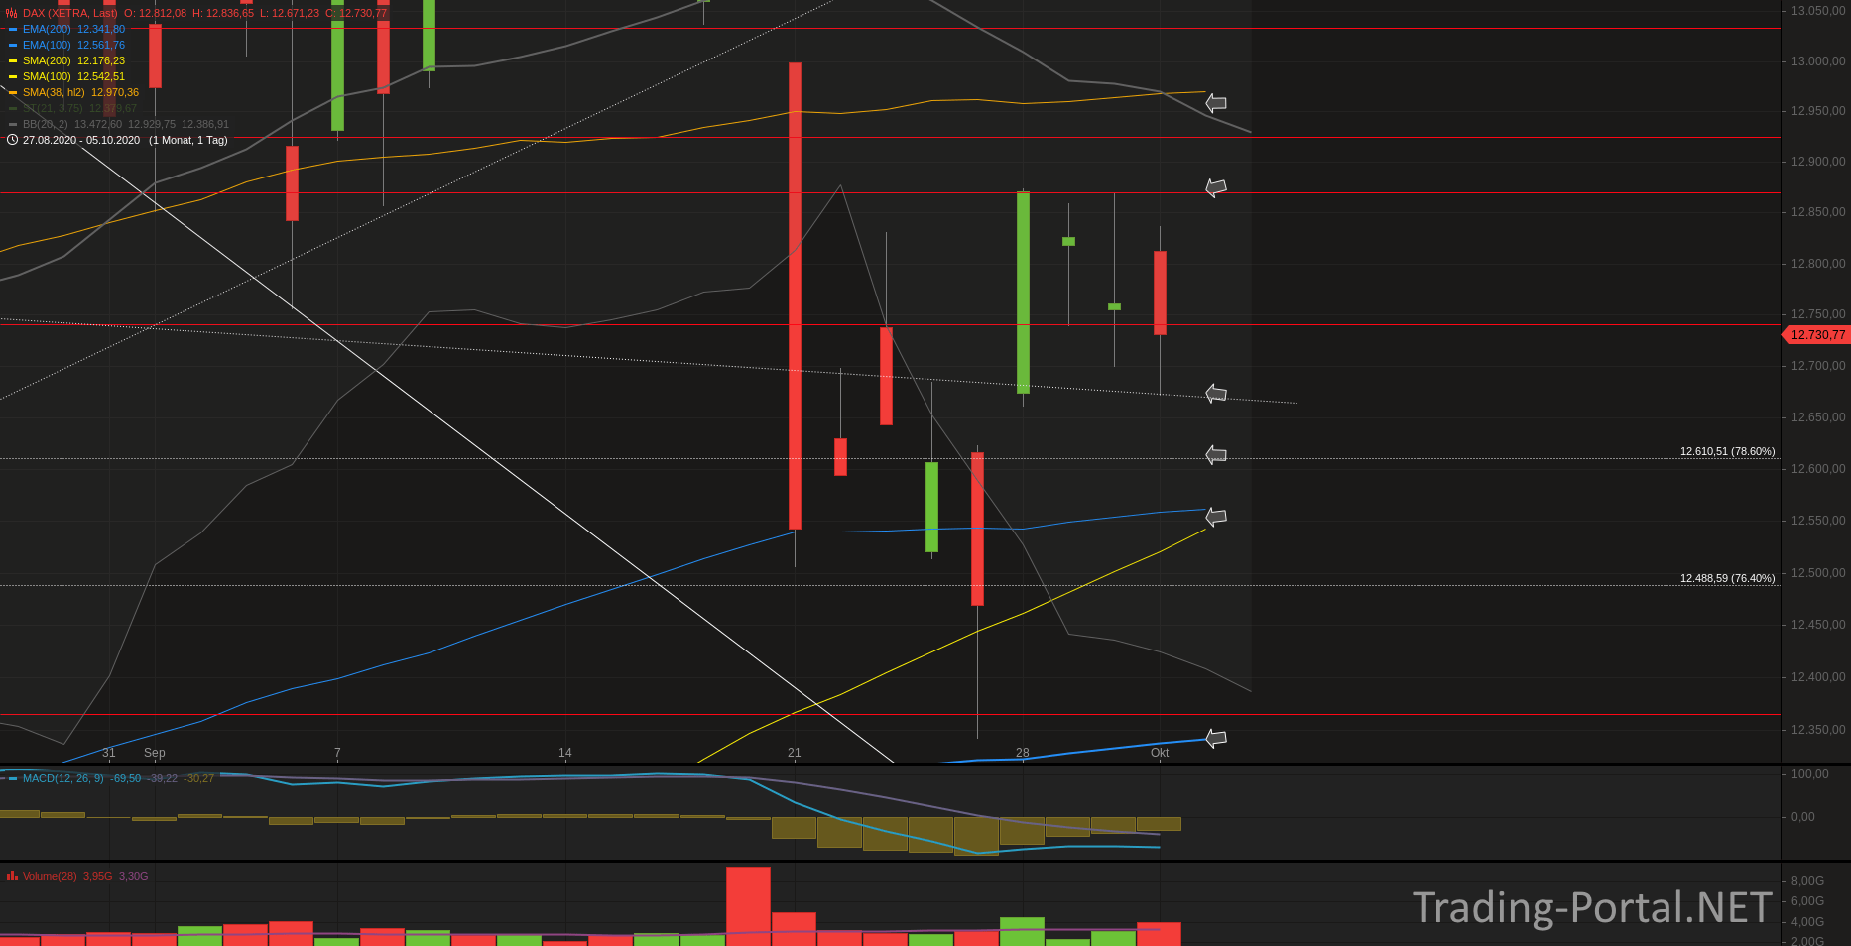Click the '21' date label on the axis
The width and height of the screenshot is (1851, 946).
pos(795,753)
